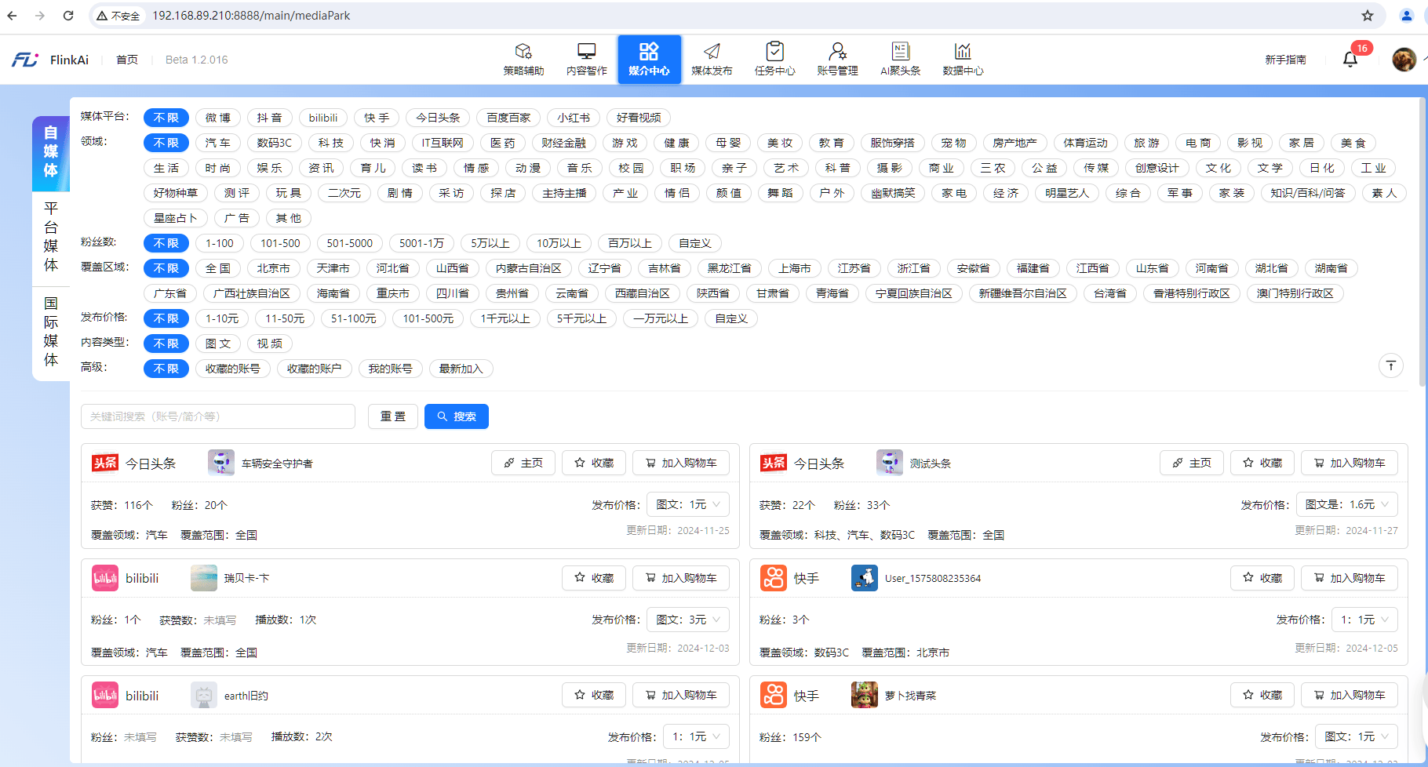This screenshot has width=1428, height=767.
Task: Open the 数据中心 chart icon
Action: [x=963, y=52]
